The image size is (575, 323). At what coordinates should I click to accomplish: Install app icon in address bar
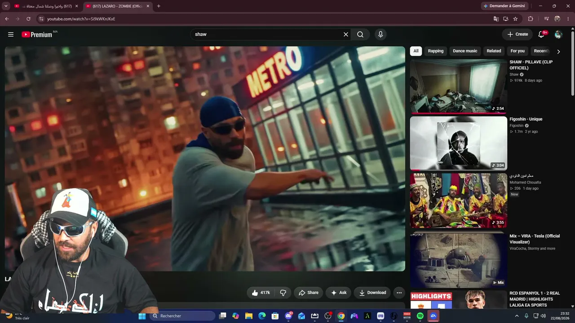(506, 19)
